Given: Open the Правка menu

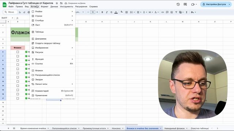Looking at the screenshot, I should coord(19,7).
